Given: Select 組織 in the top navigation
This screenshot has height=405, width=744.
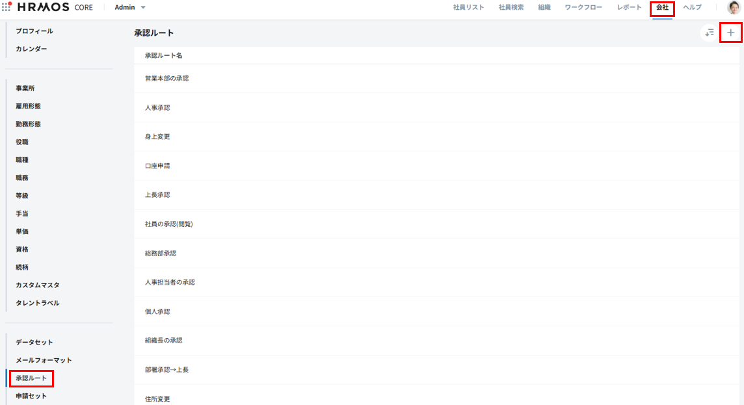Looking at the screenshot, I should point(544,8).
